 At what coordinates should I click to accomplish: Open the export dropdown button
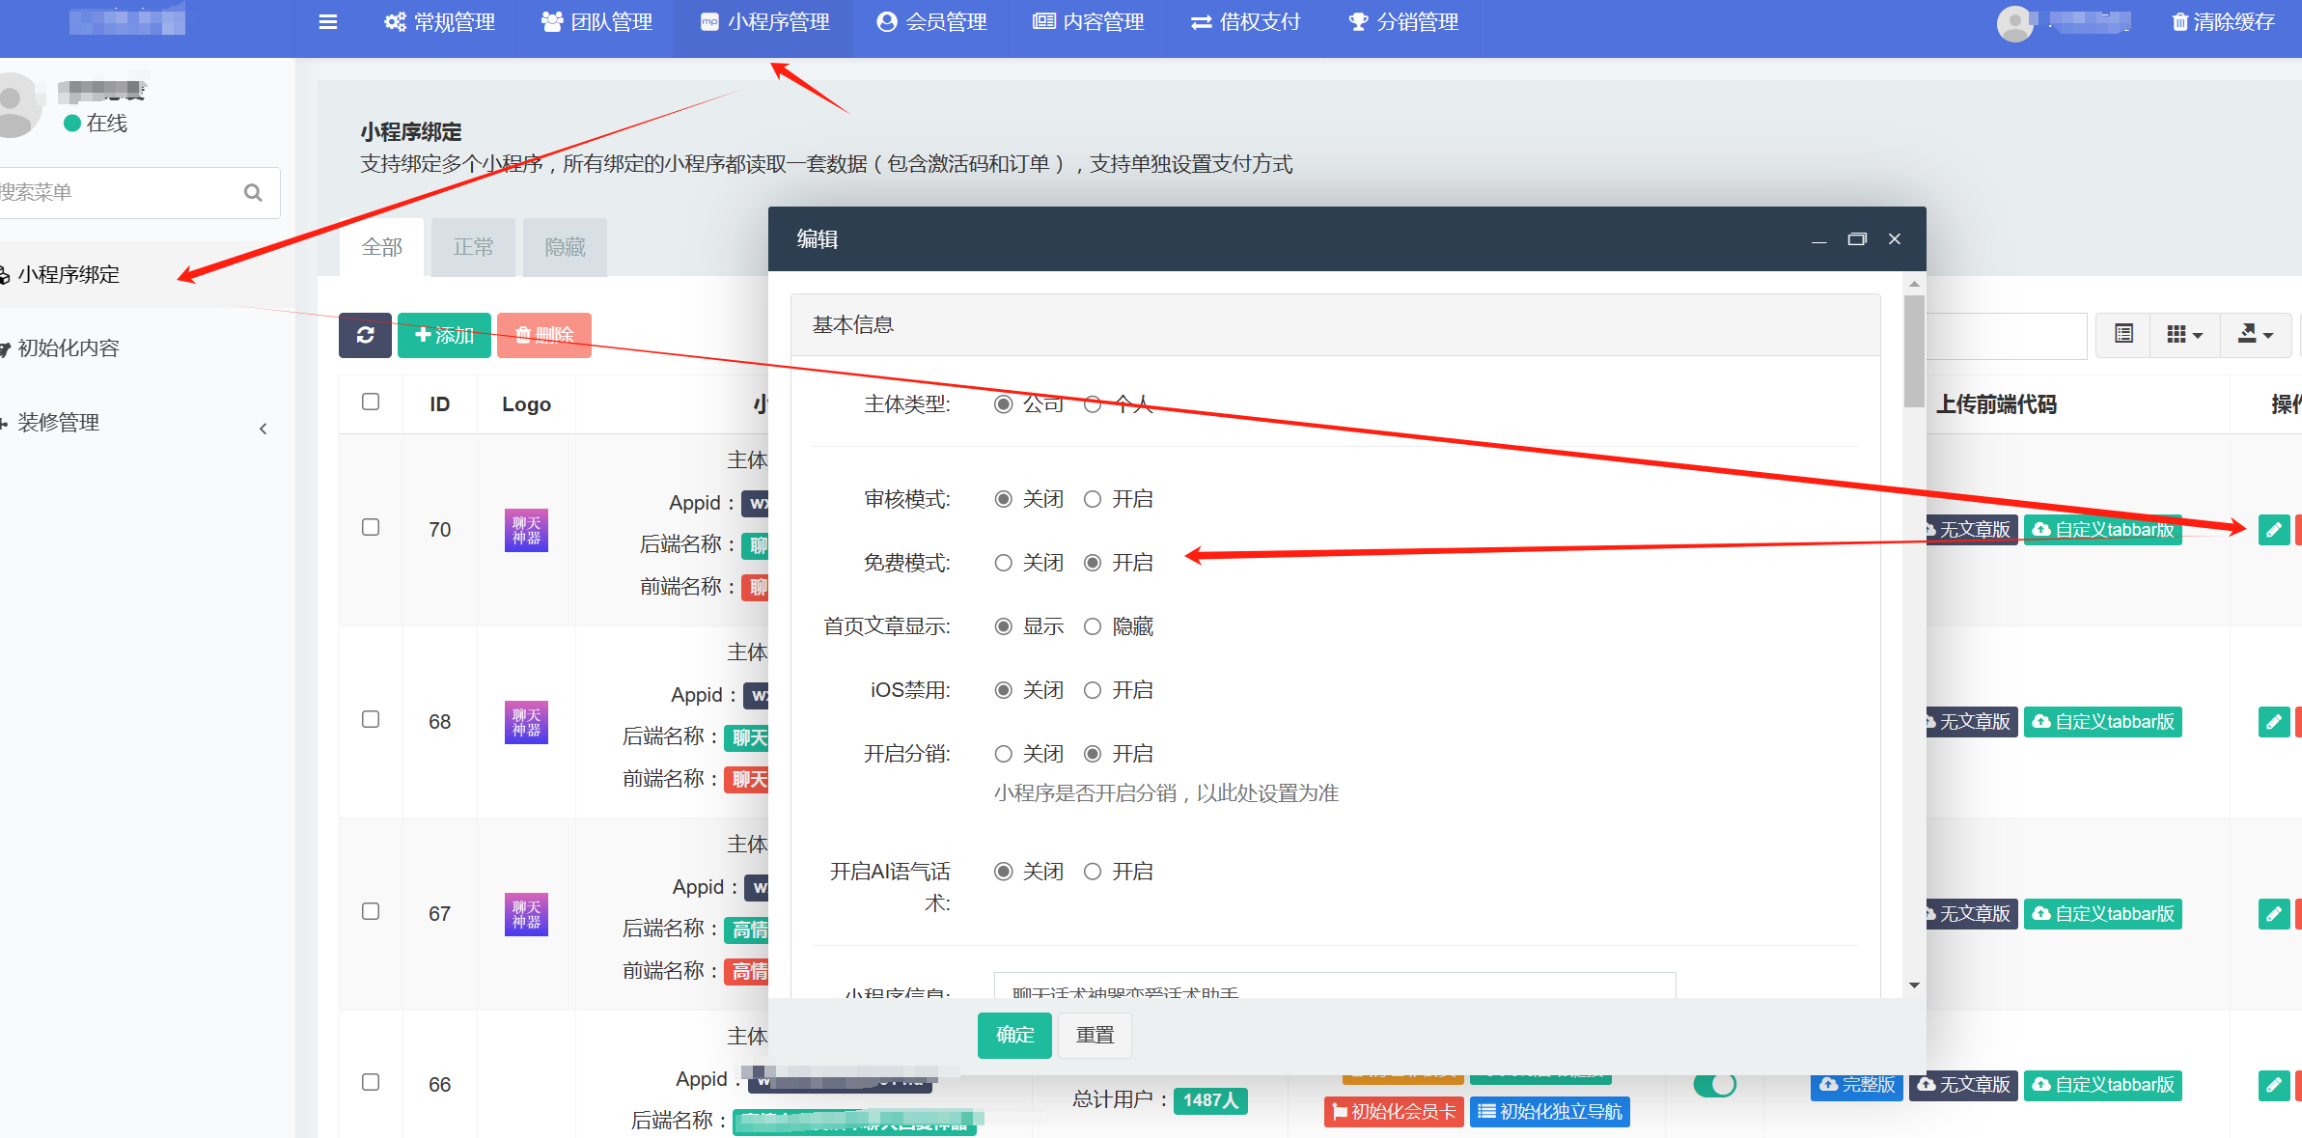pos(2255,334)
